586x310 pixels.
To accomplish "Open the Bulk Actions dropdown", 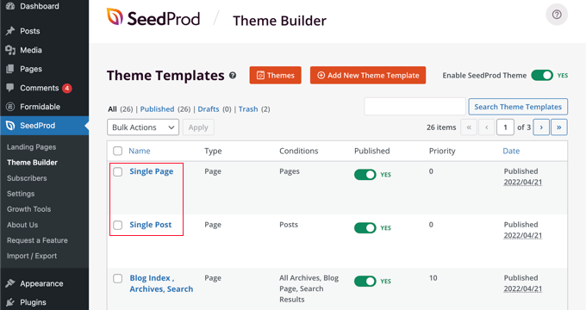I will tap(143, 127).
